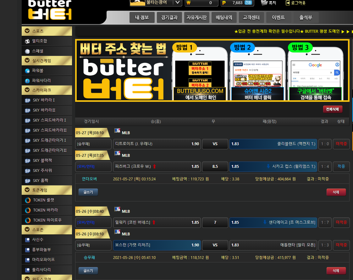This screenshot has width=353, height=280.
Task: Click the Butter address guide banner
Action: point(212,70)
